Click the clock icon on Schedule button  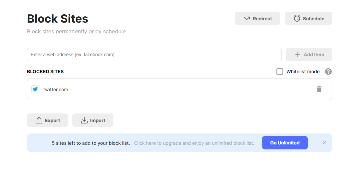pyautogui.click(x=297, y=18)
